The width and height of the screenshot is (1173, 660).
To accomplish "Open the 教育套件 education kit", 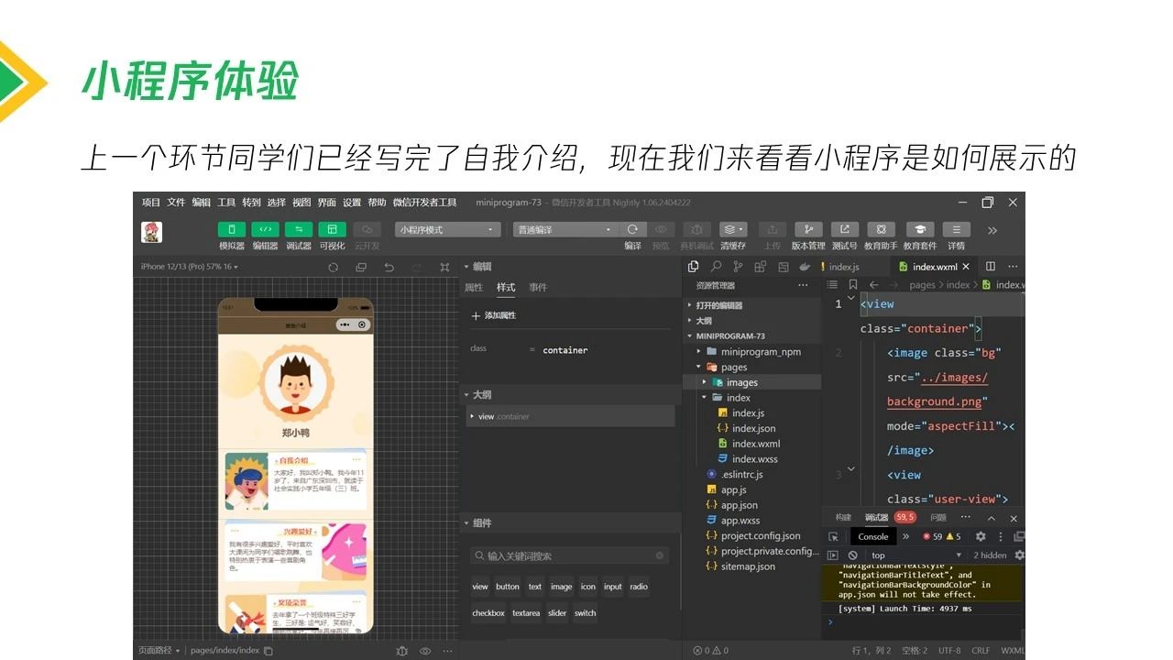I will click(x=920, y=229).
